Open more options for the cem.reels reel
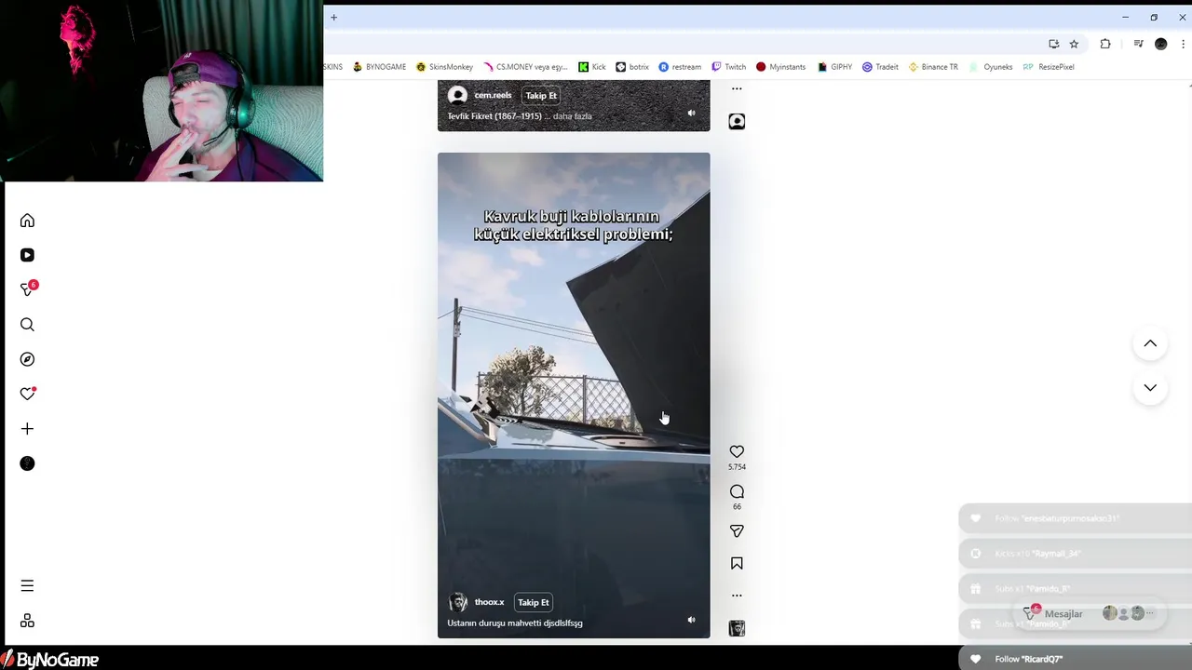Viewport: 1192px width, 670px height. coord(737,88)
